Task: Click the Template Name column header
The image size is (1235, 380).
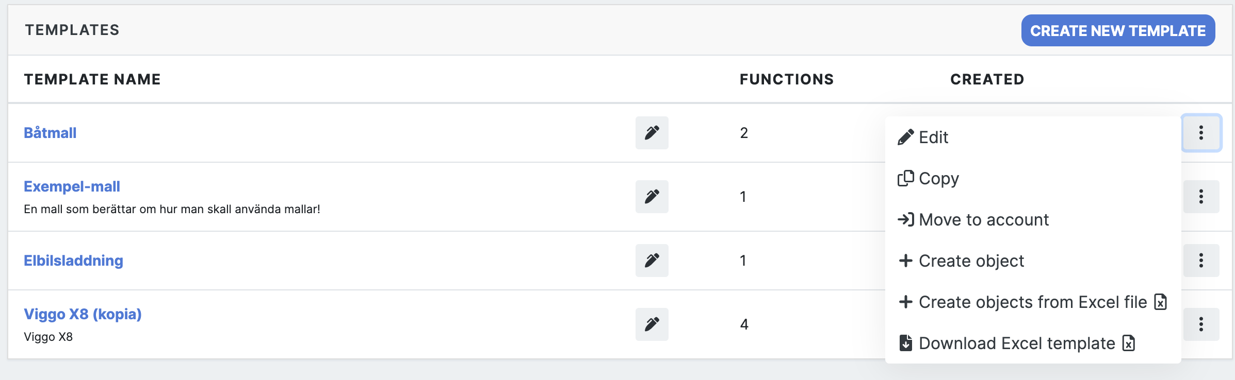Action: (x=92, y=79)
